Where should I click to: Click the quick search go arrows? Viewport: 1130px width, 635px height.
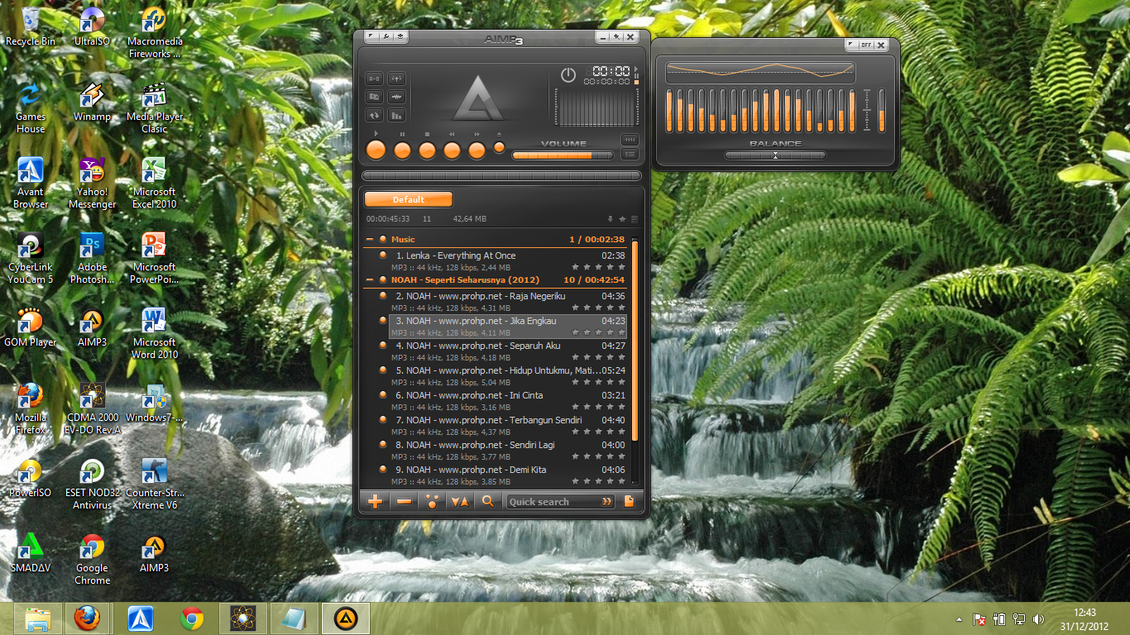608,502
